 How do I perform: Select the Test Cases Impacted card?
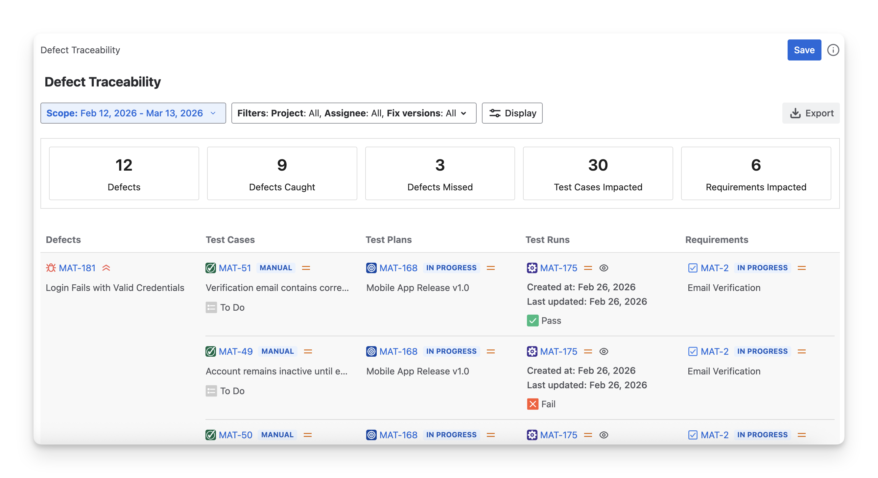[598, 173]
